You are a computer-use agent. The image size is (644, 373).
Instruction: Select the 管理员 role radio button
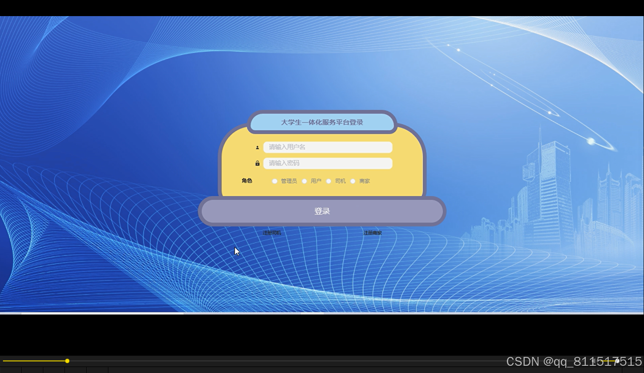pyautogui.click(x=275, y=181)
